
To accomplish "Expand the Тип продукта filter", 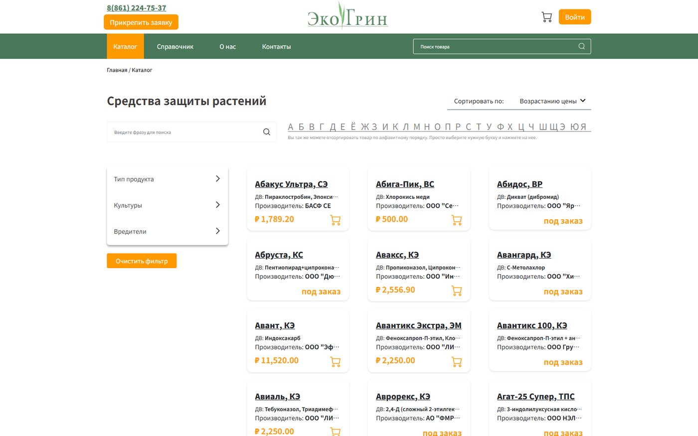I will click(x=168, y=179).
